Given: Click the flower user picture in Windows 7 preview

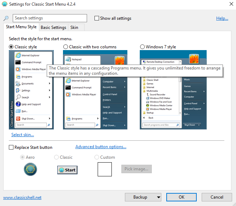Looking at the screenshot, I should [194, 59].
